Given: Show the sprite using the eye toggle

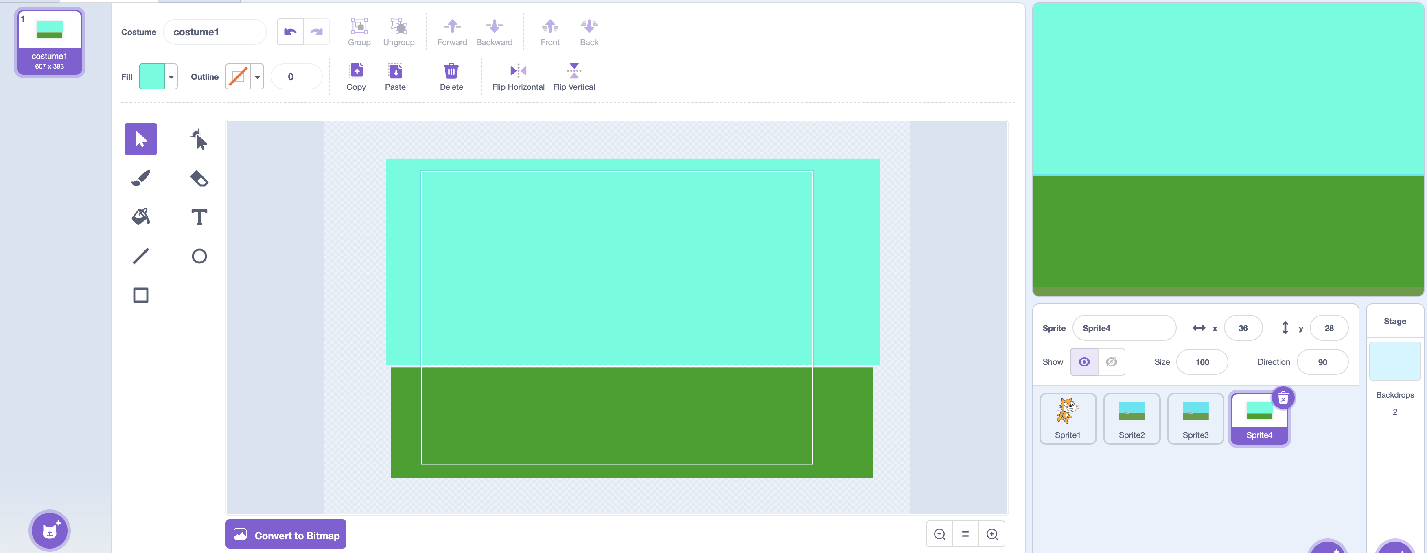Looking at the screenshot, I should coord(1084,362).
